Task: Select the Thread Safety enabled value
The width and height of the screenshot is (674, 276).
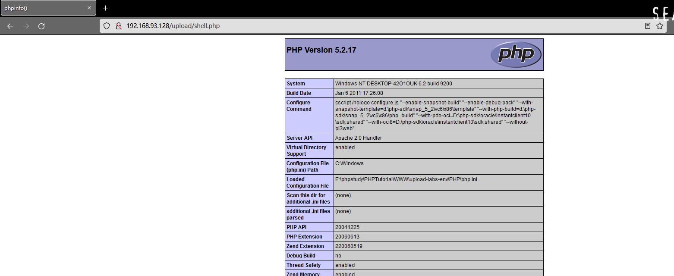Action: pyautogui.click(x=345, y=265)
